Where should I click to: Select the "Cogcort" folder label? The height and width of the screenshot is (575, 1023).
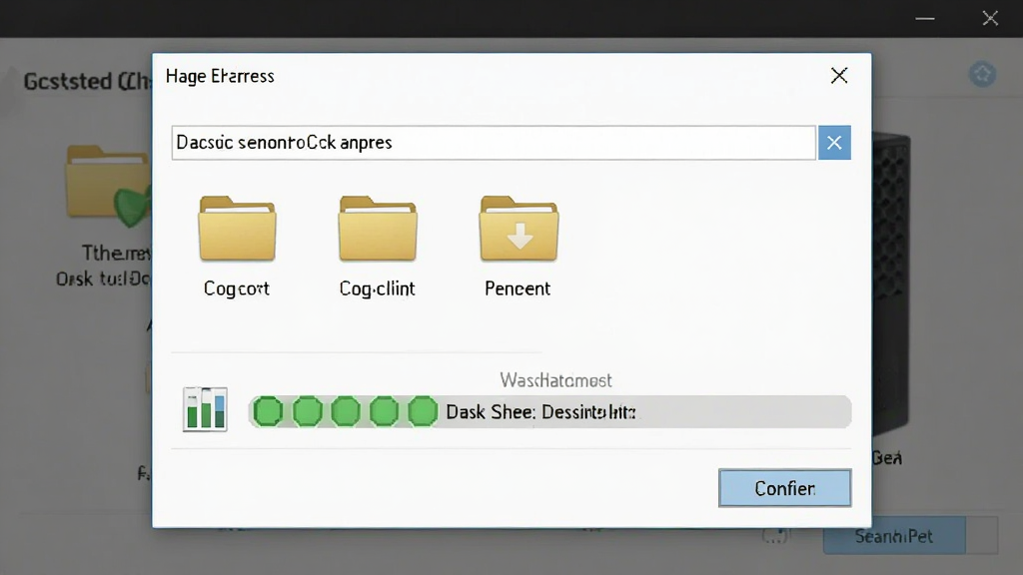point(236,288)
